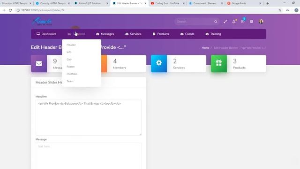Open a new browser tab
The image size is (300, 169).
tap(268, 3)
